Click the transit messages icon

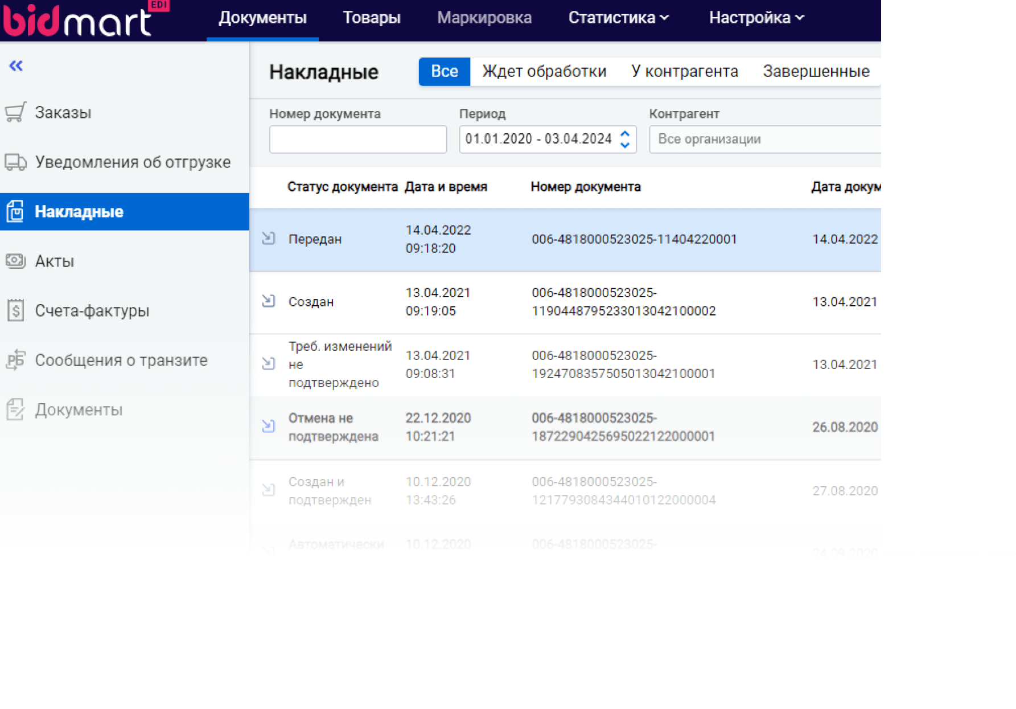pos(15,360)
